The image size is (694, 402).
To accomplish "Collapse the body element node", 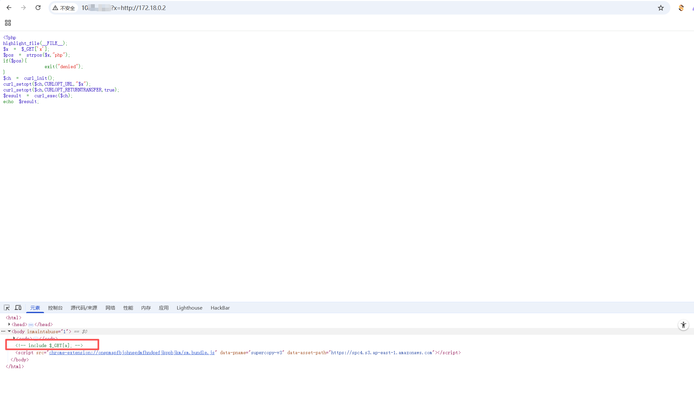I will click(9, 331).
